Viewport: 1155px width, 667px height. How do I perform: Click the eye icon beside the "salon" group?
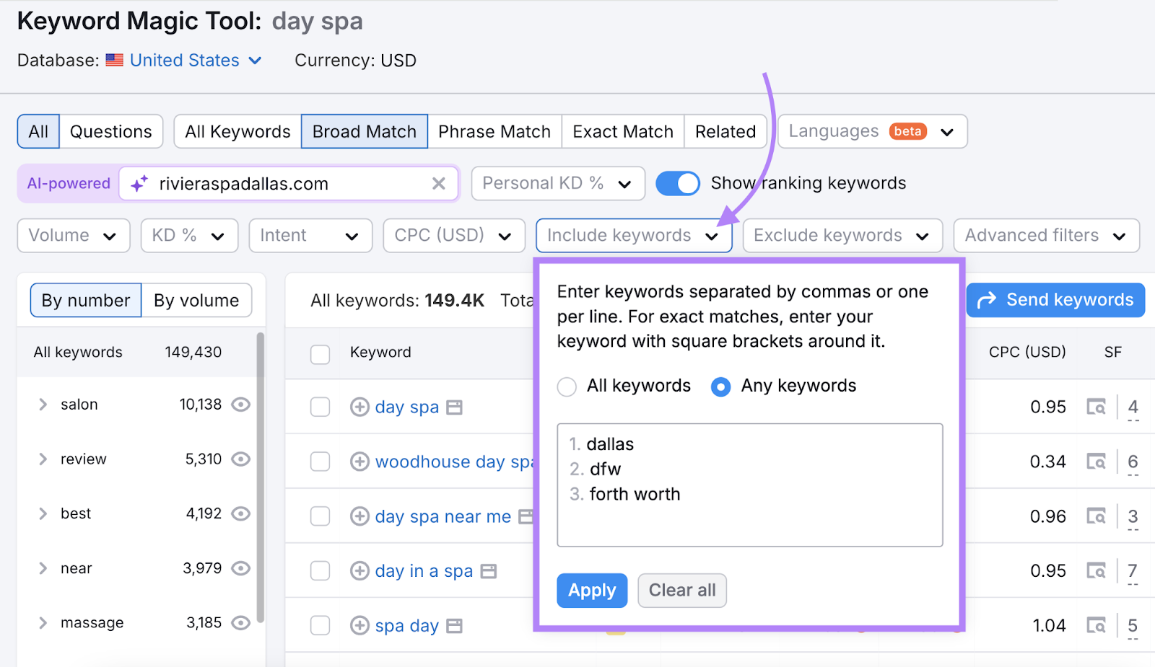point(240,405)
